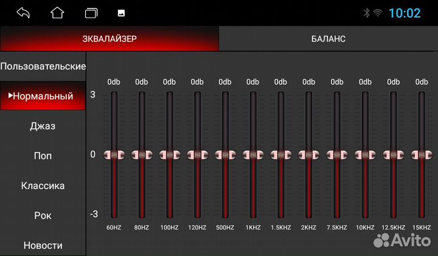438x256 pixels.
Task: Choose the Нормальный equalizer preset
Action: pyautogui.click(x=43, y=96)
